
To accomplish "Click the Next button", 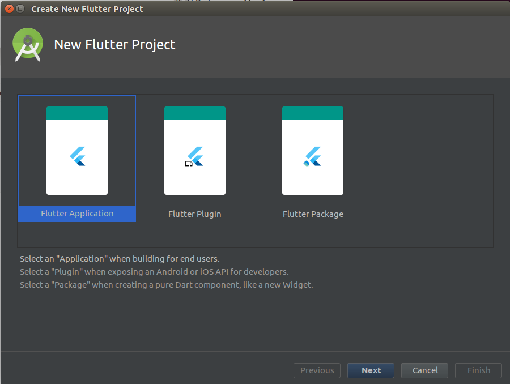I will point(371,370).
